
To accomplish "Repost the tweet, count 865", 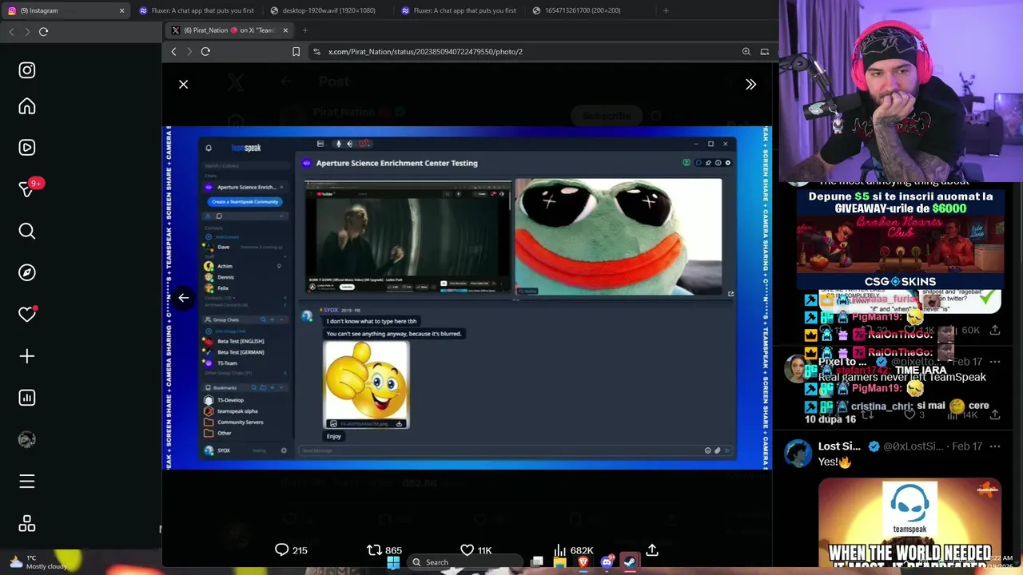I will 384,550.
